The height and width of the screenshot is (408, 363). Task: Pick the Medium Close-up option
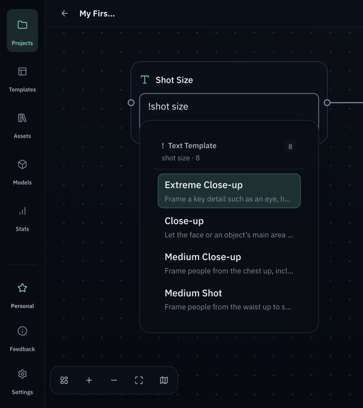[229, 263]
